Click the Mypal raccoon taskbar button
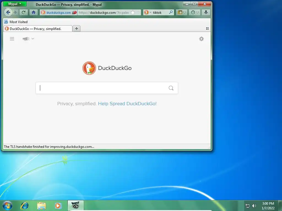Screen dimensions: 282x211 75,206
